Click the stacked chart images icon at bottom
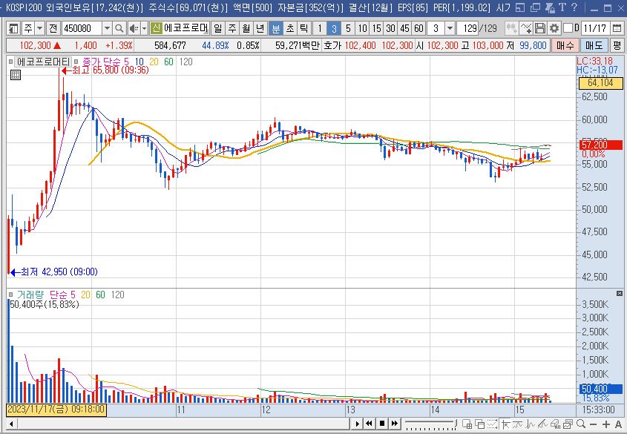The height and width of the screenshot is (434, 627). click(568, 424)
